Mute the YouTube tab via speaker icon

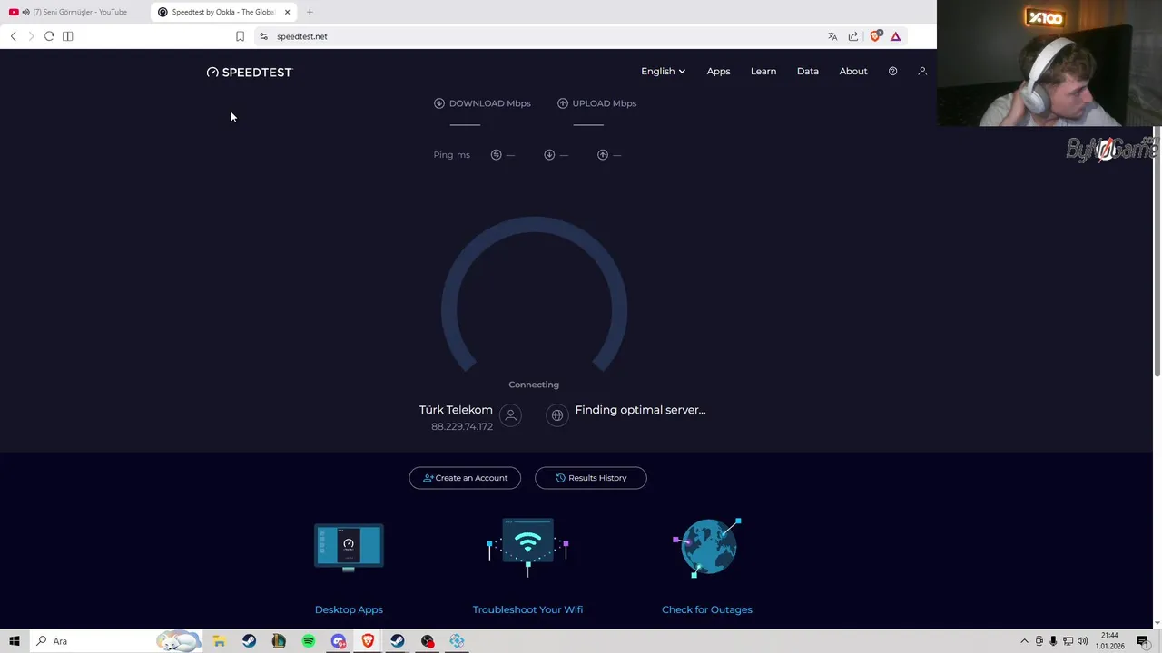(25, 12)
